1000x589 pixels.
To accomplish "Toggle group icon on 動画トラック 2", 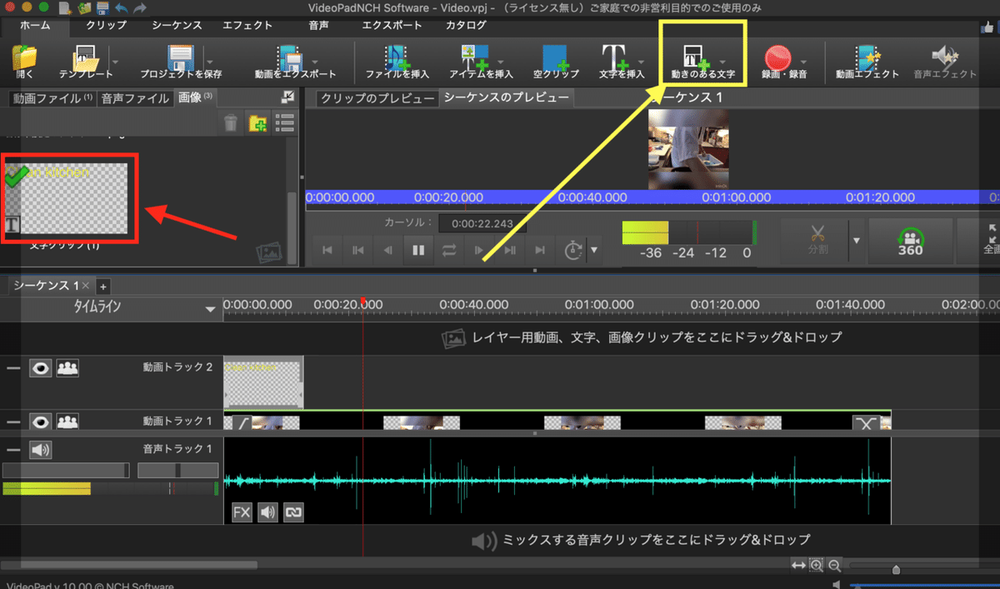I will pyautogui.click(x=67, y=368).
